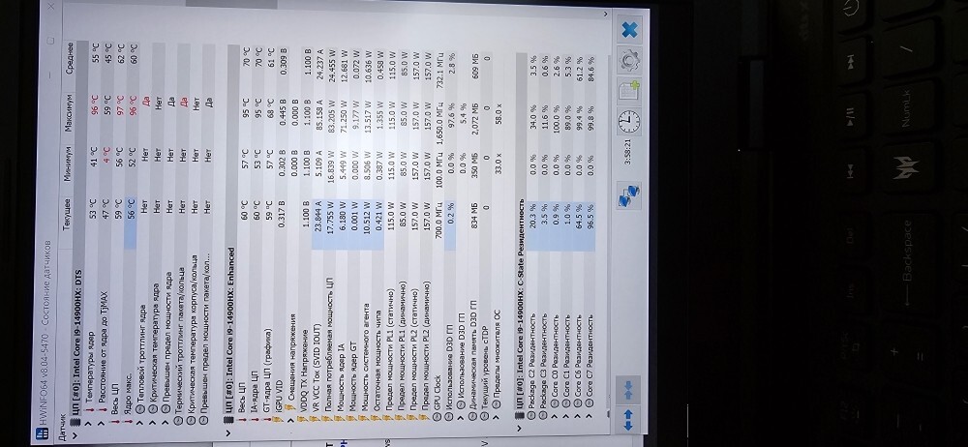Select the Динамическая память D3D ГП row

[x=473, y=234]
